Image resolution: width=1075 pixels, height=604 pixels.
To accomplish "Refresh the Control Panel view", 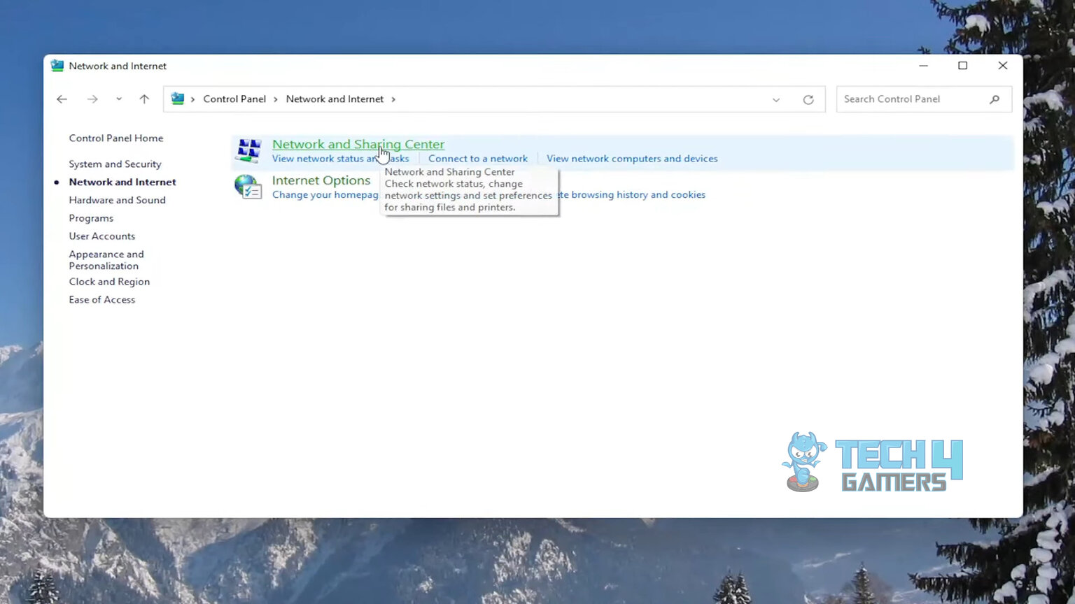I will click(808, 99).
